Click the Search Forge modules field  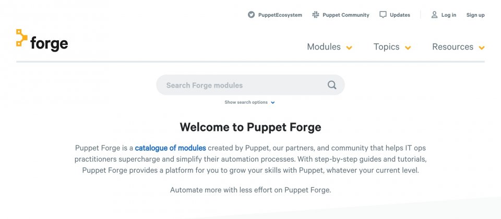(x=250, y=85)
